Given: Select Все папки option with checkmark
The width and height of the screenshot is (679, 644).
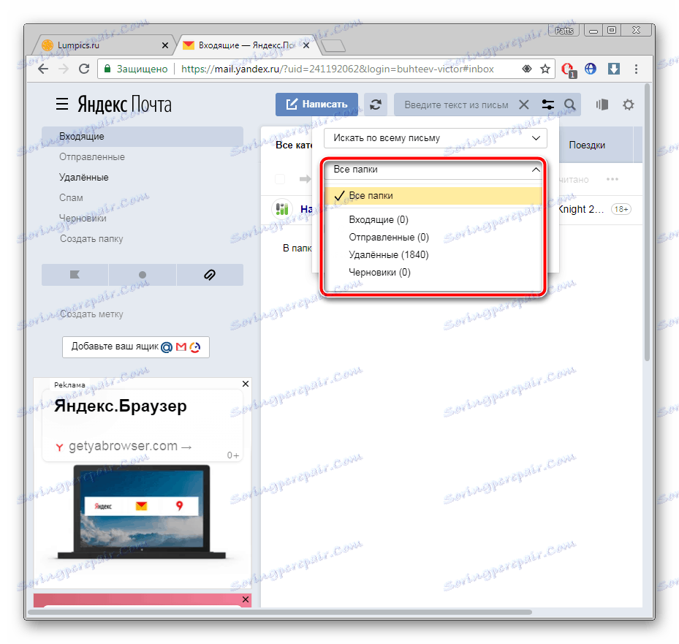Looking at the screenshot, I should (x=433, y=196).
